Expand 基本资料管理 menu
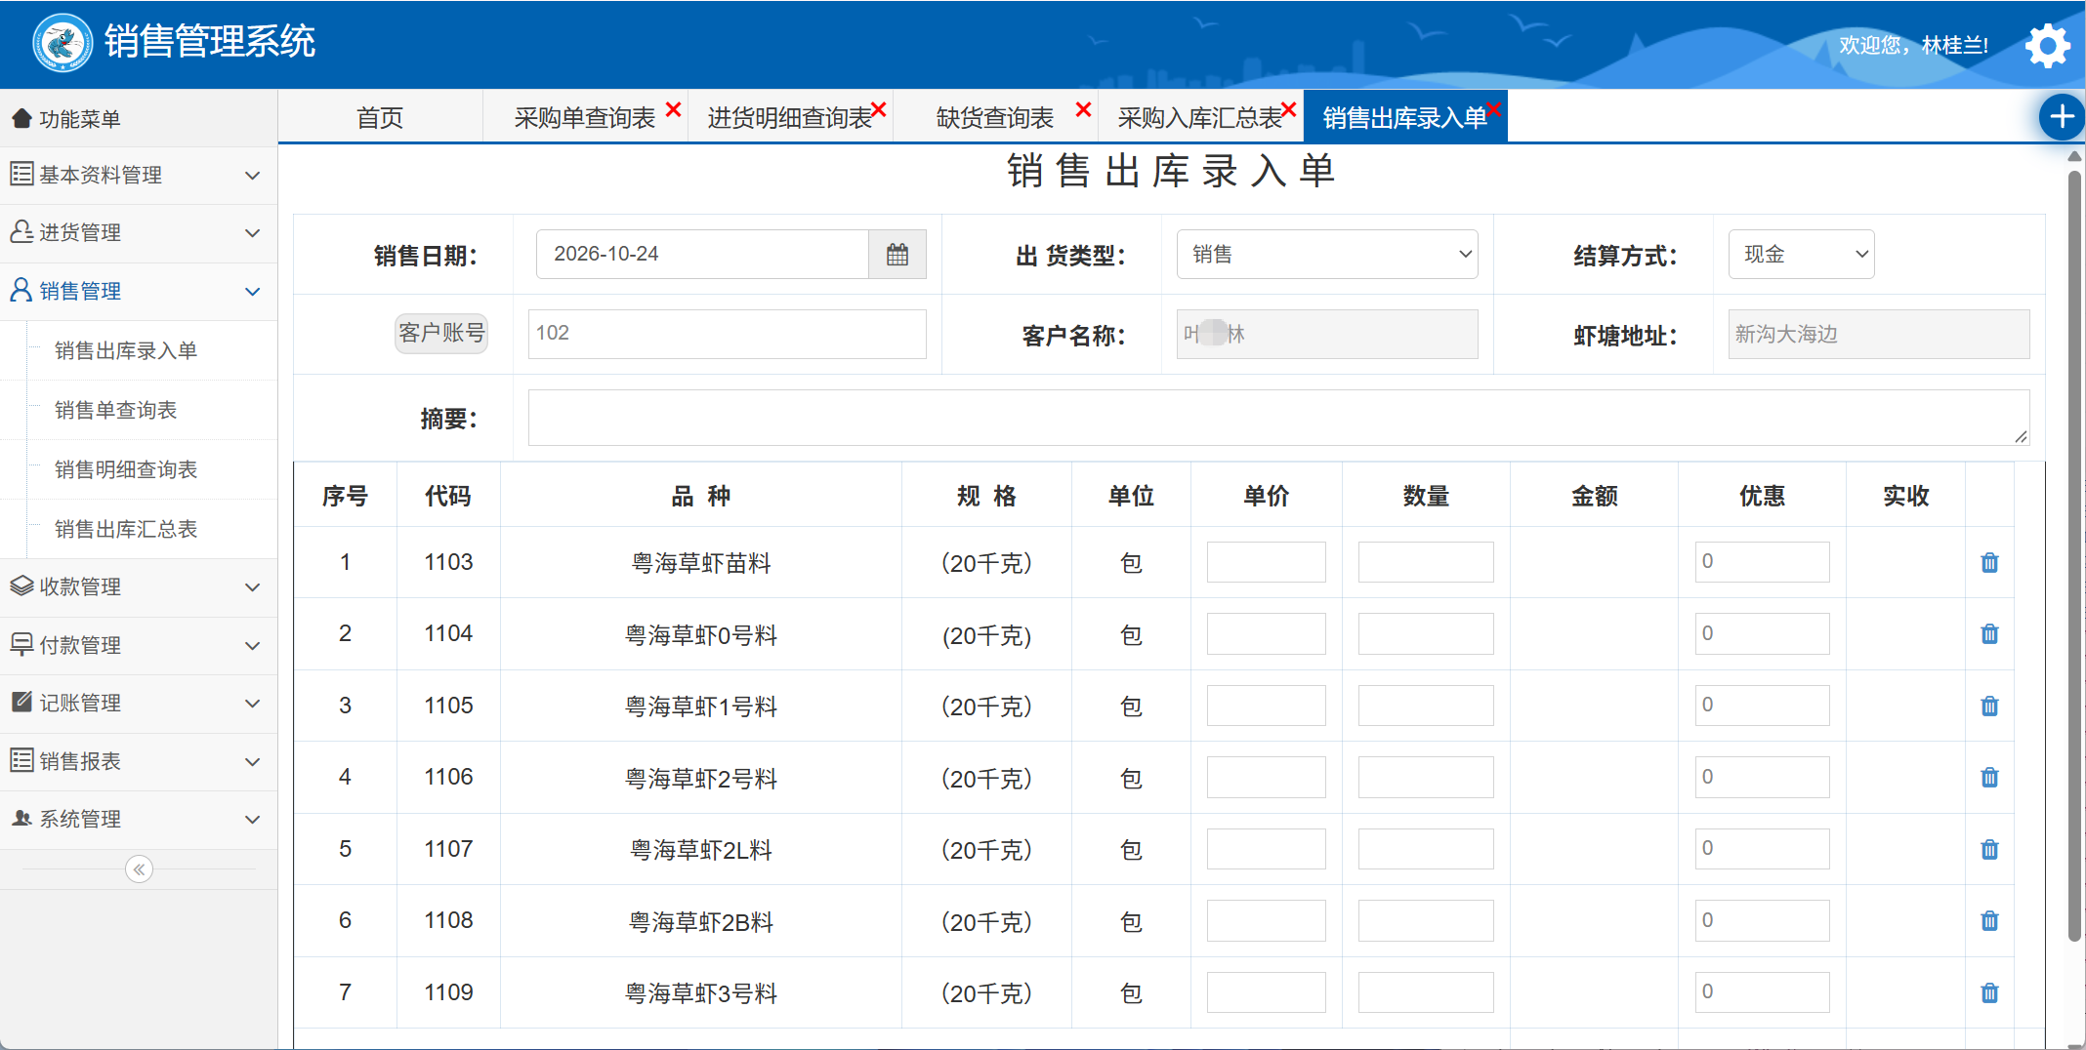The width and height of the screenshot is (2086, 1050). tap(139, 176)
